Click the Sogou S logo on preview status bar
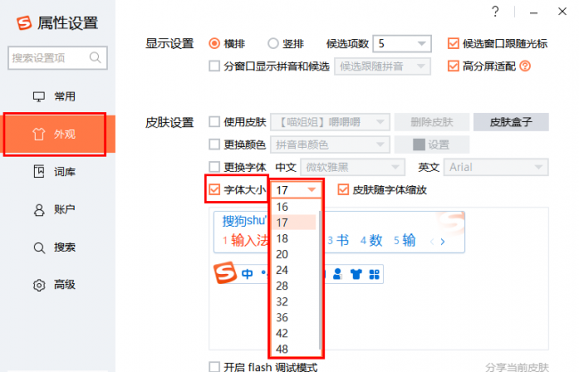579x372 pixels. click(224, 272)
